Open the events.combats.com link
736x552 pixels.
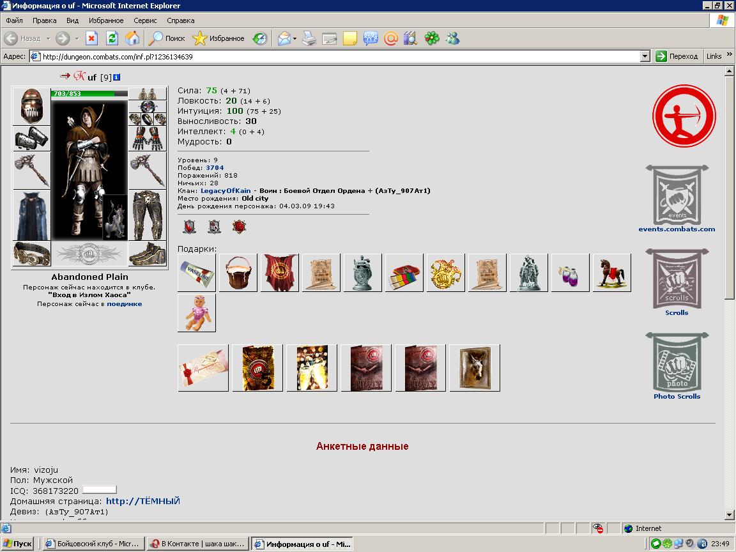(x=677, y=229)
